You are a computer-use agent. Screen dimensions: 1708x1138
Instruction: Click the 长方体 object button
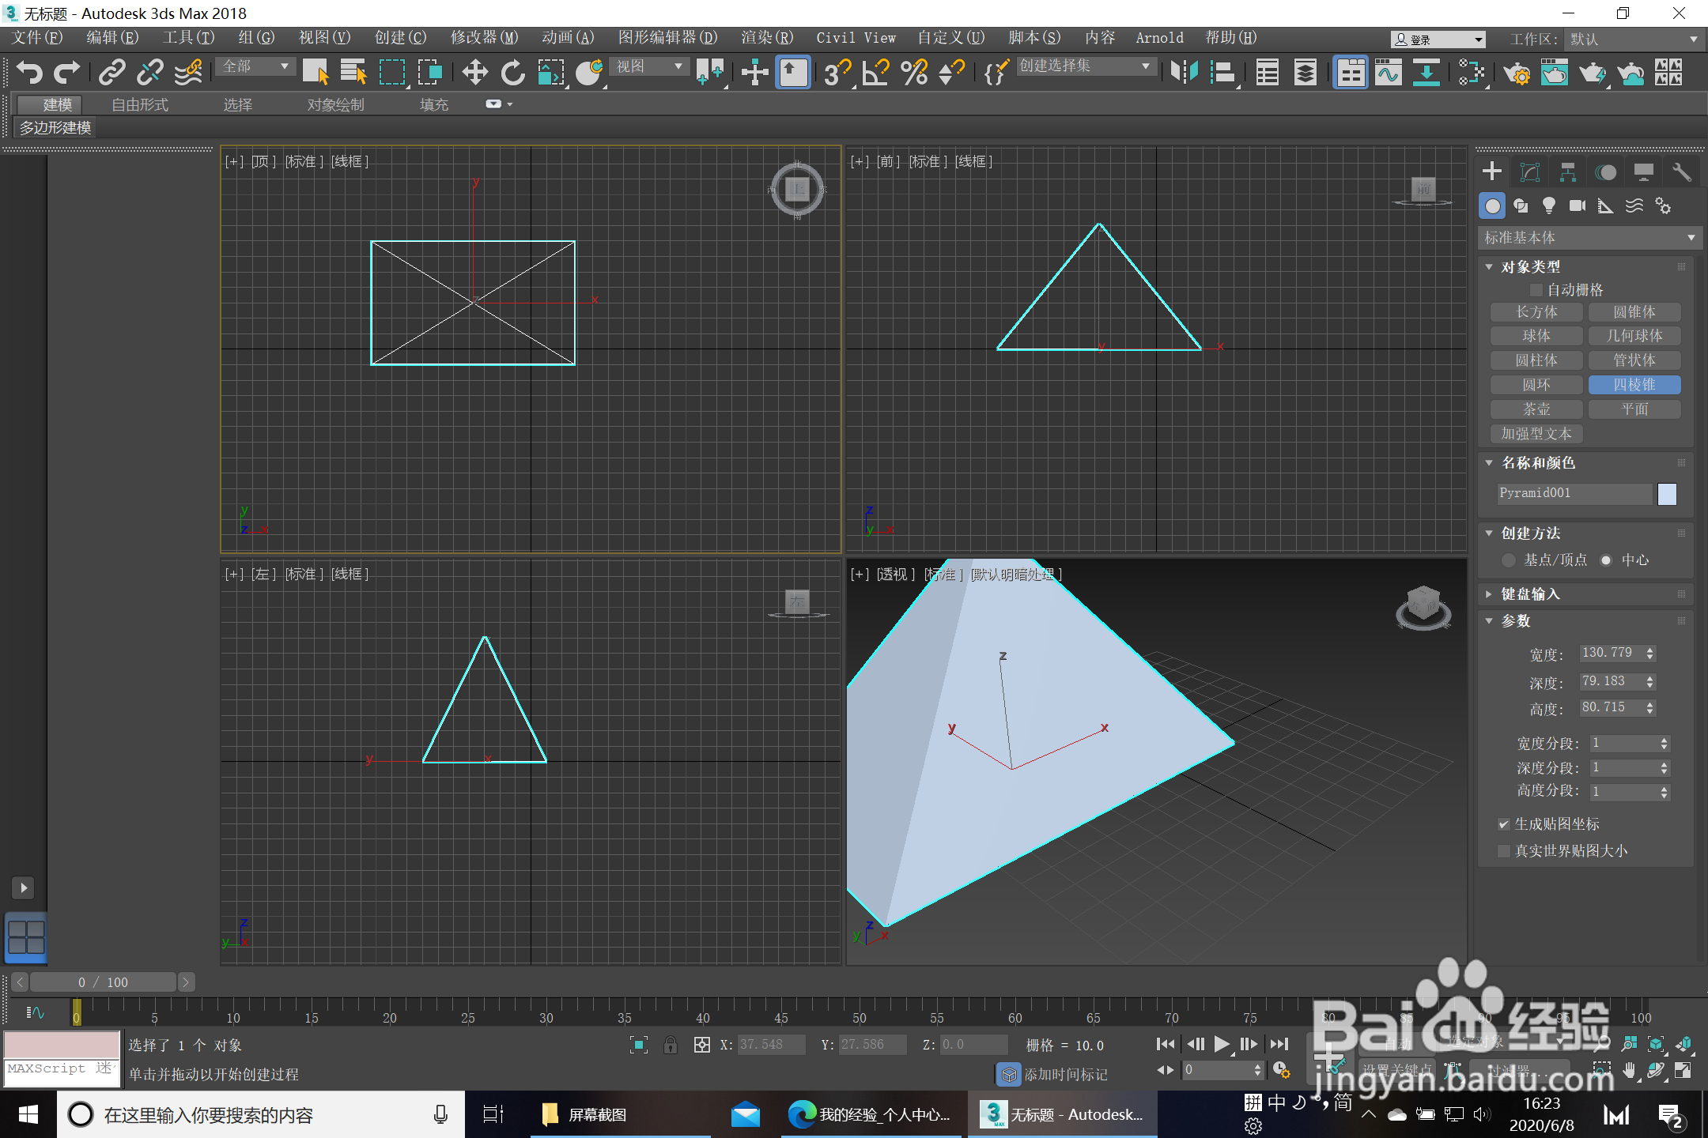click(1536, 312)
